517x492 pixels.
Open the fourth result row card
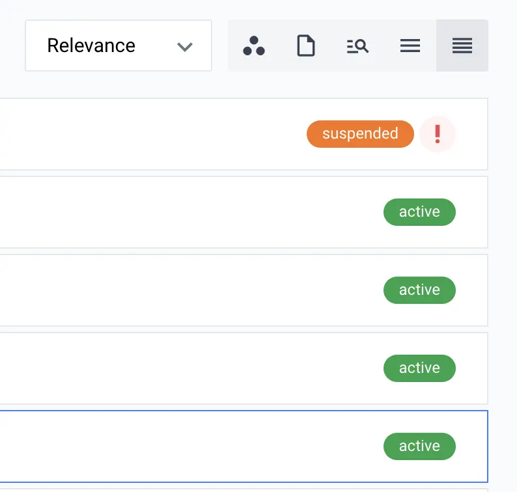point(244,368)
